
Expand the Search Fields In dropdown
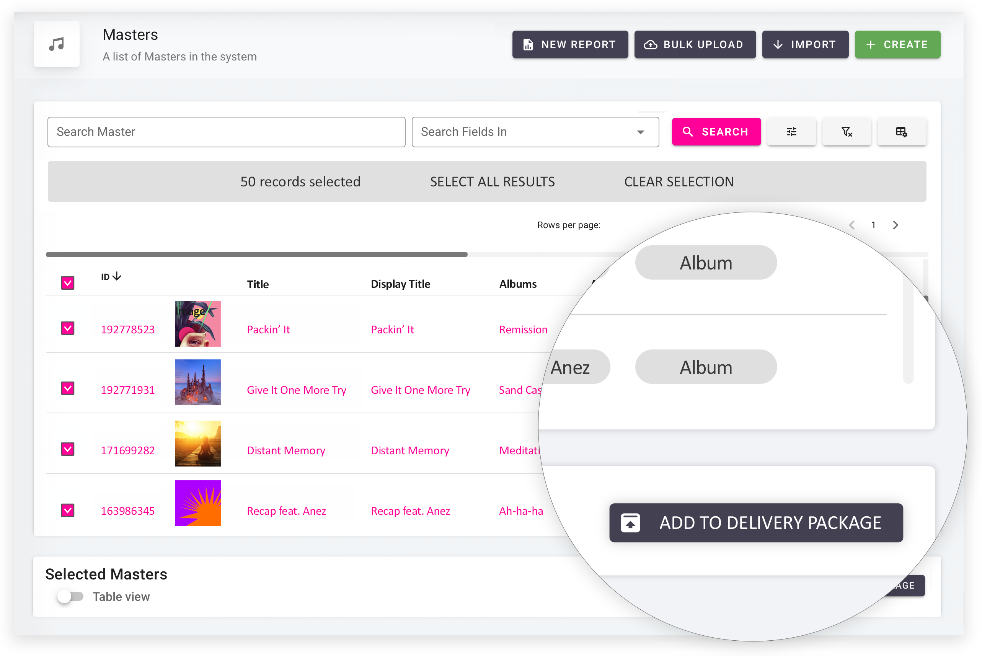[x=535, y=132]
